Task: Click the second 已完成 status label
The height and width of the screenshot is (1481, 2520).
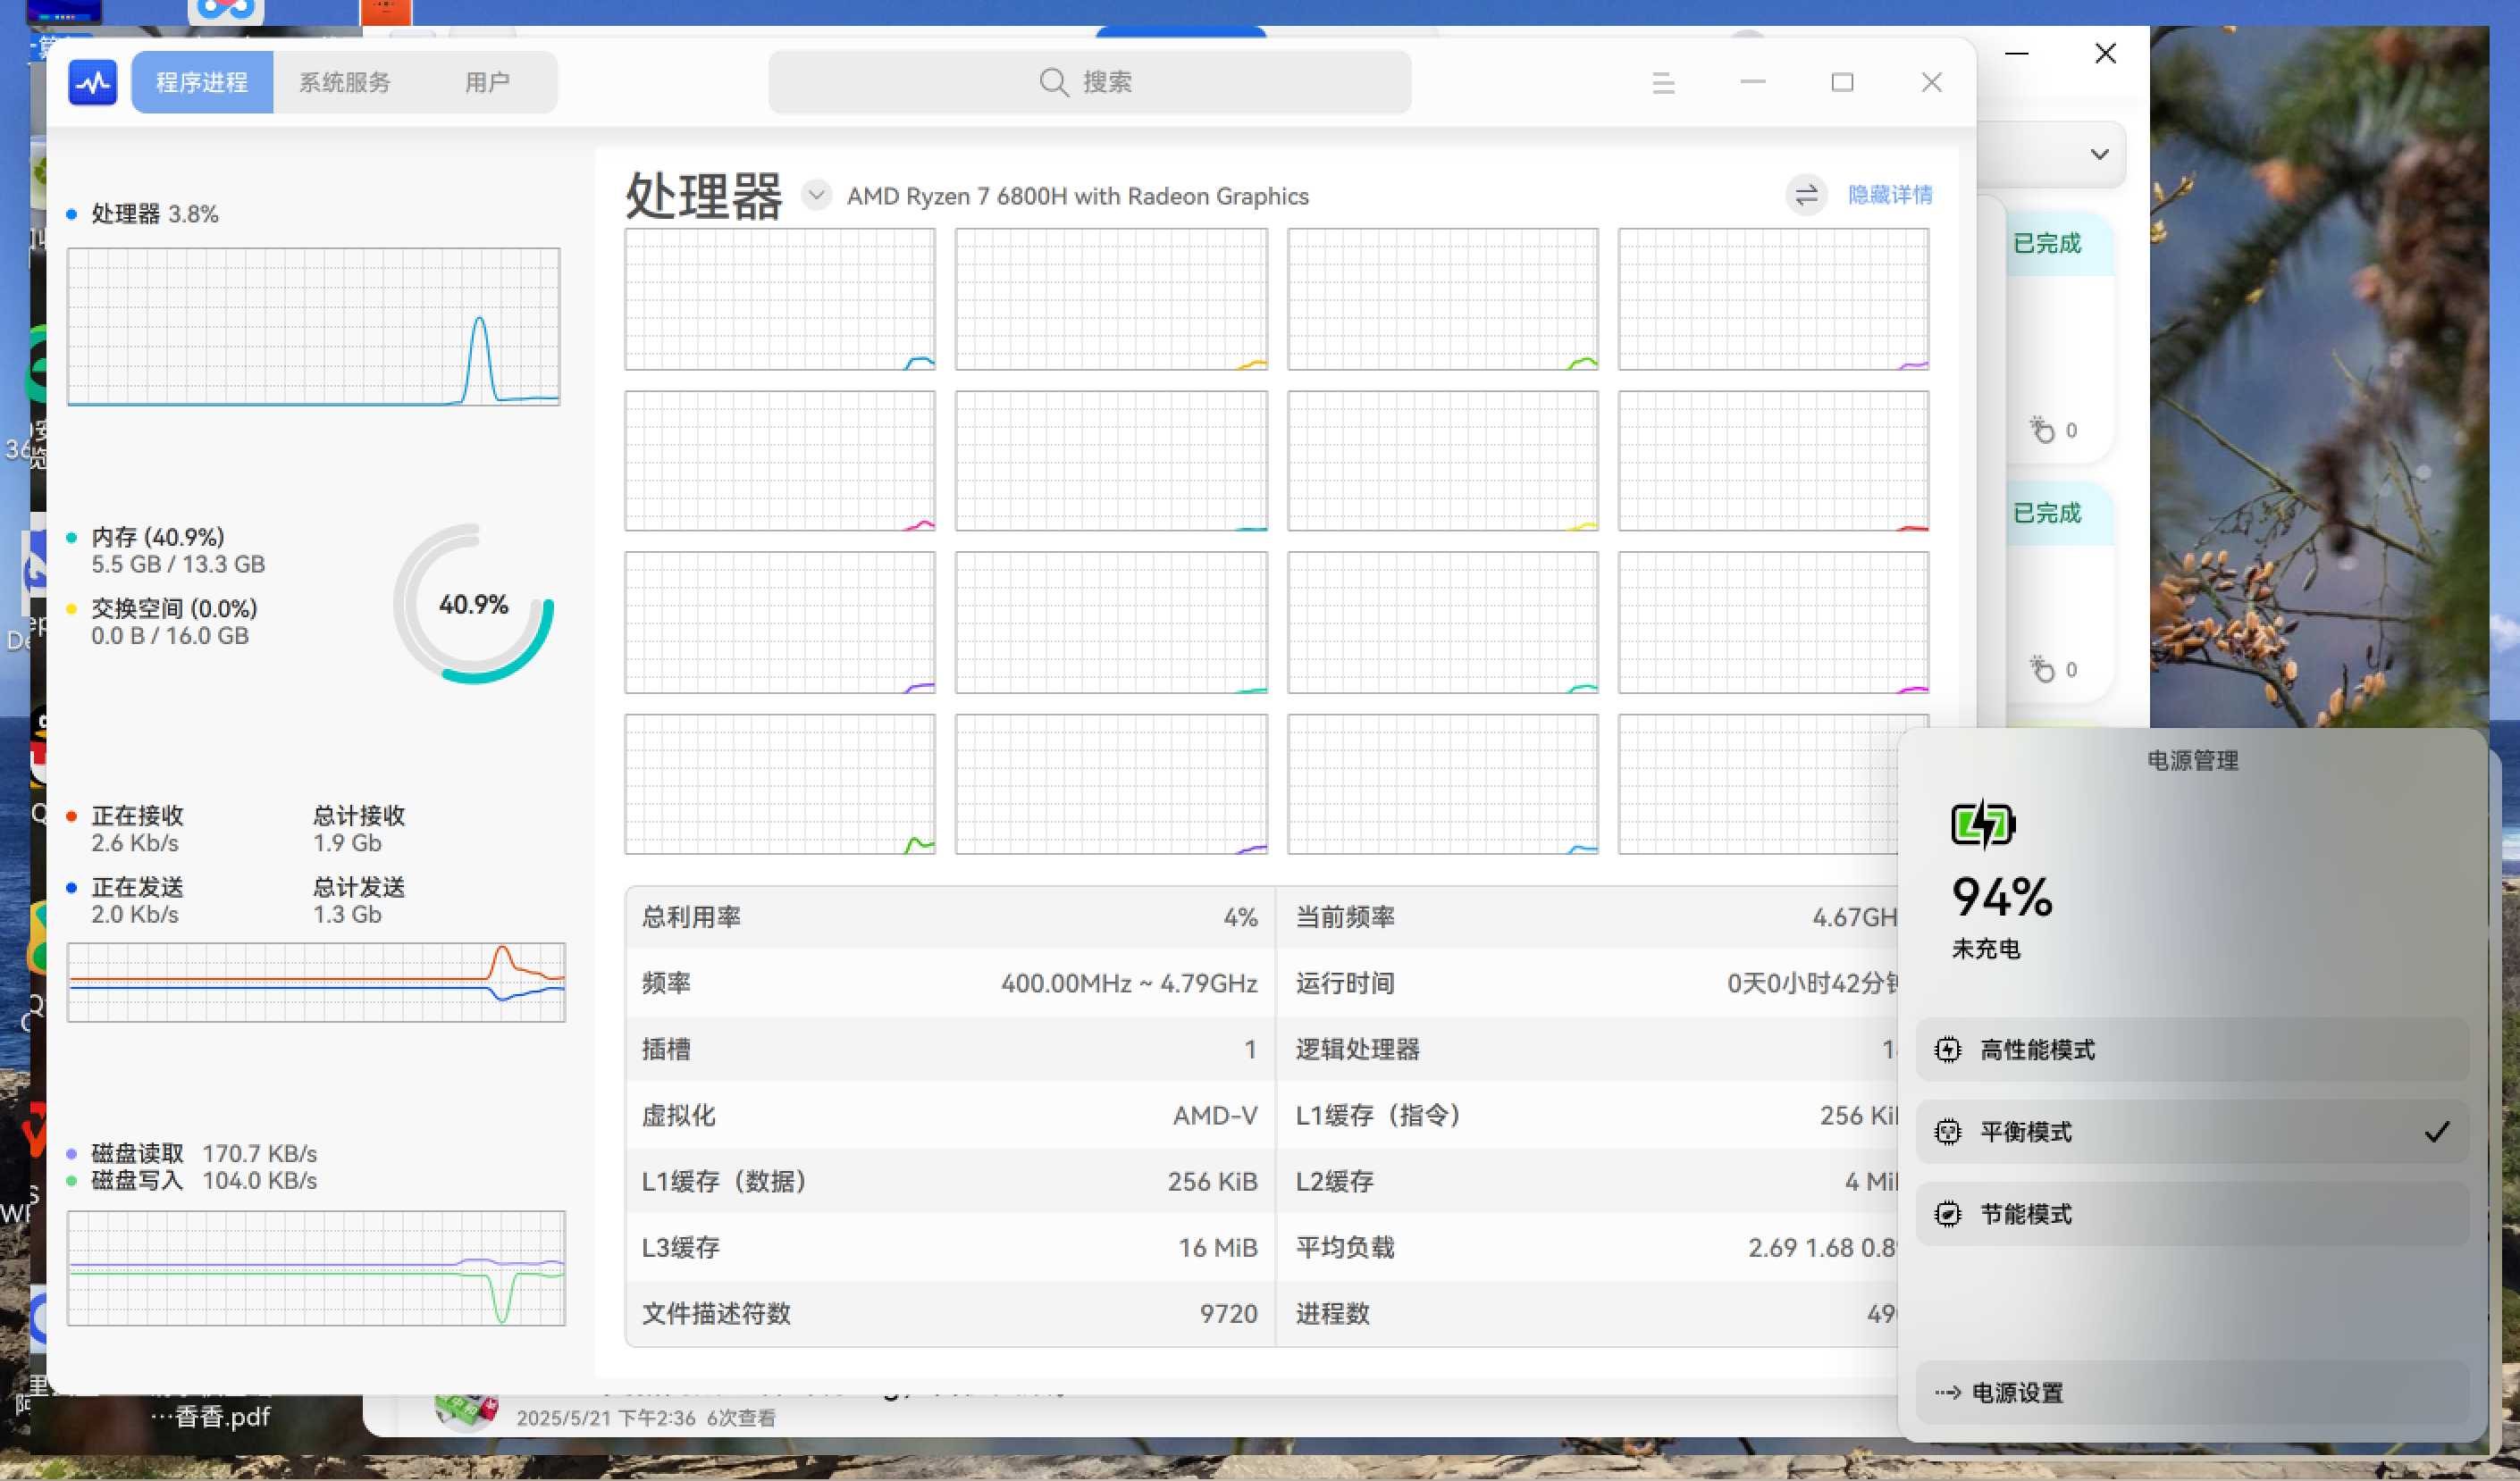Action: pos(2047,513)
